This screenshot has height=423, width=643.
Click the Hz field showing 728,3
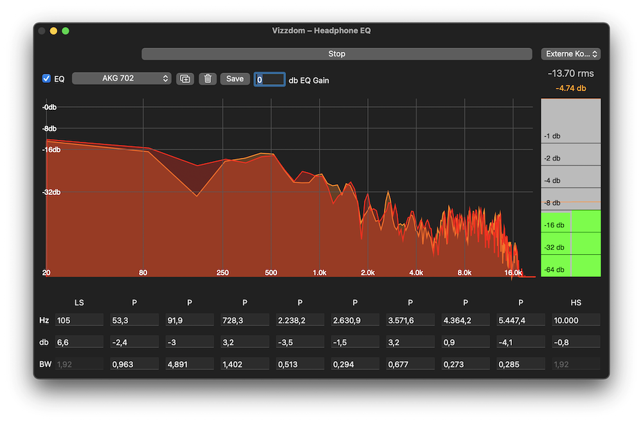[245, 320]
